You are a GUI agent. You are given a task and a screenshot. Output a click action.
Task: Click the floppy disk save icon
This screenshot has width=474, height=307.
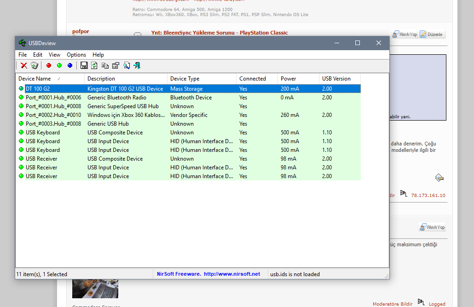[x=84, y=65]
